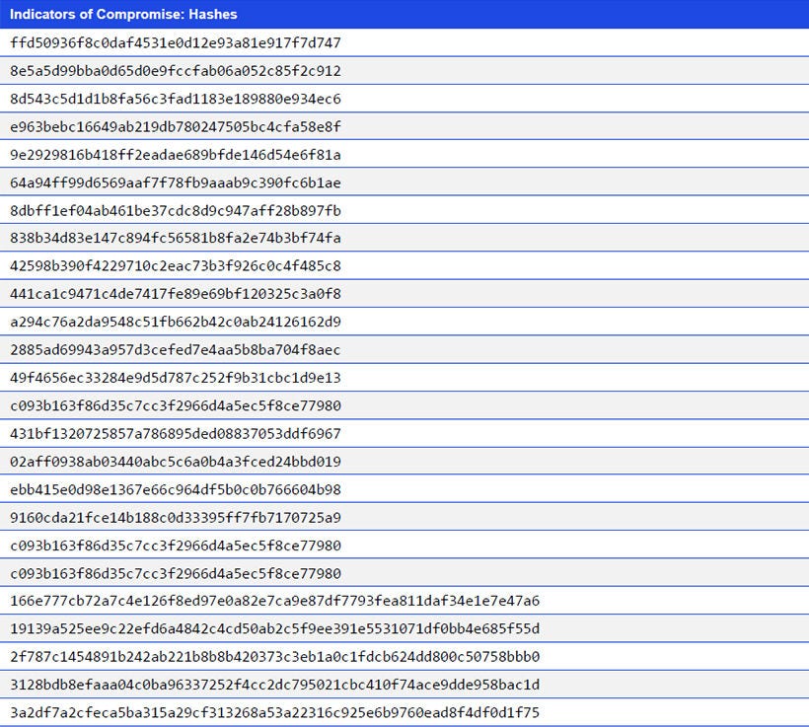Select hash starting with a294c76a2da9
Screen dimensions: 809x727
pyautogui.click(x=176, y=322)
